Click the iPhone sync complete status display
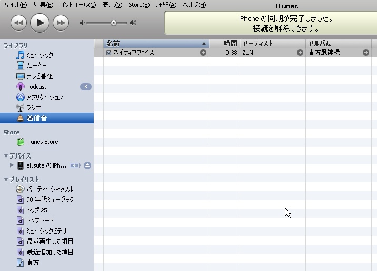Viewport: 377px width, 271px height. (x=271, y=23)
